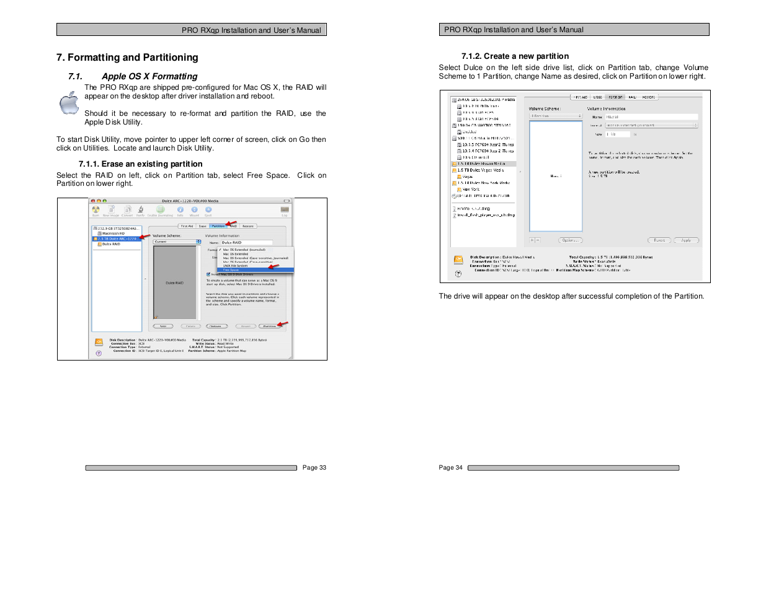
Task: Switch to Restore tab in Hawaii window
Action: click(x=648, y=97)
